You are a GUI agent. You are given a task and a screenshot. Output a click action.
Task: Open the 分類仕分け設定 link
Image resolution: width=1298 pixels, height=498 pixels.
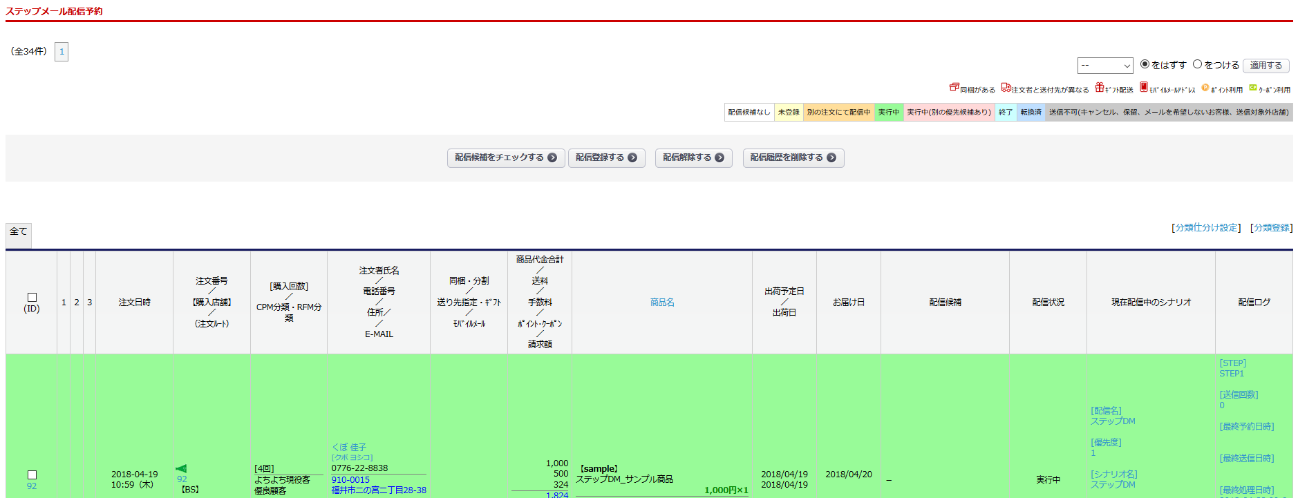[x=1206, y=228]
